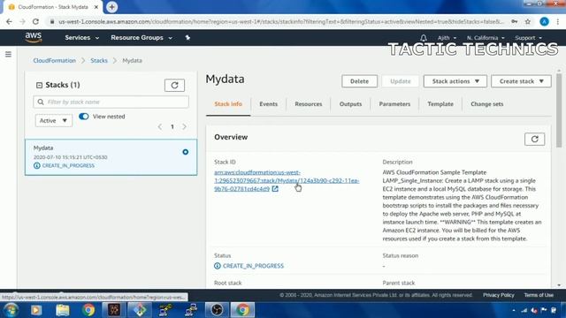The height and width of the screenshot is (318, 566).
Task: Switch to the Parameters tab
Action: (394, 104)
